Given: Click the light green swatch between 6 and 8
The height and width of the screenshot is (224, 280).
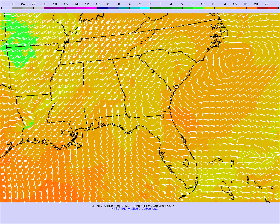Looking at the screenshot, I should point(188,8).
